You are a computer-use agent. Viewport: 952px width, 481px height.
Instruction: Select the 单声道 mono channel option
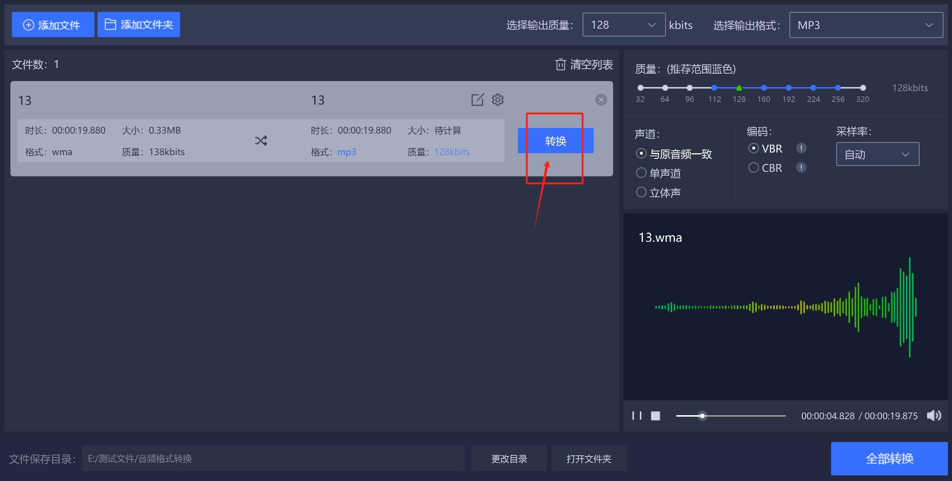click(x=641, y=173)
